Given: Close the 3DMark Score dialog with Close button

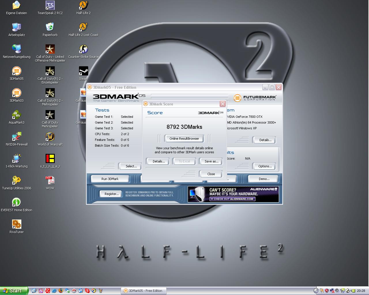Looking at the screenshot, I should click(x=211, y=174).
